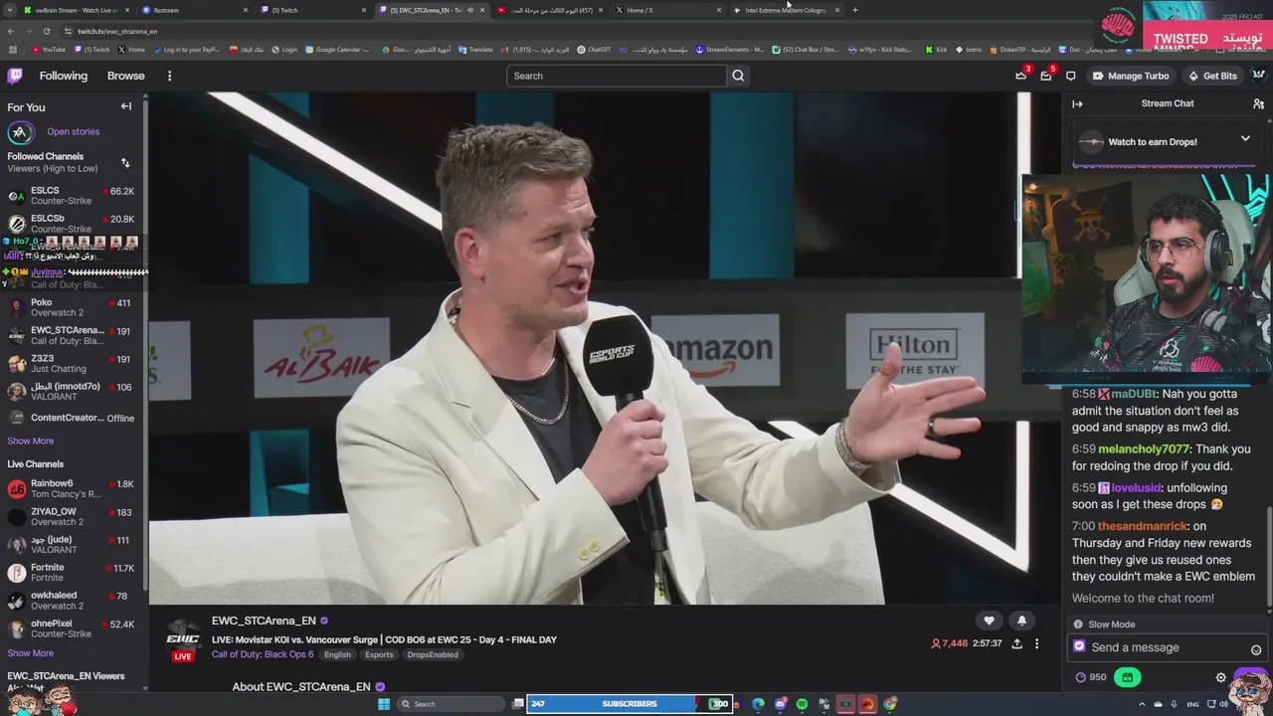Image resolution: width=1273 pixels, height=716 pixels.
Task: Switch to the Restream tab
Action: 194,10
